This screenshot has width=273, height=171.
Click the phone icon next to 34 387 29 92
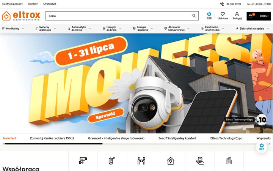pos(222,4)
